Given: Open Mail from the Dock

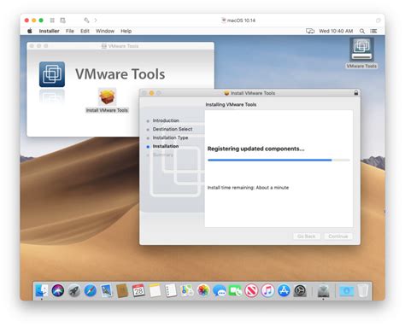Looking at the screenshot, I should 106,290.
